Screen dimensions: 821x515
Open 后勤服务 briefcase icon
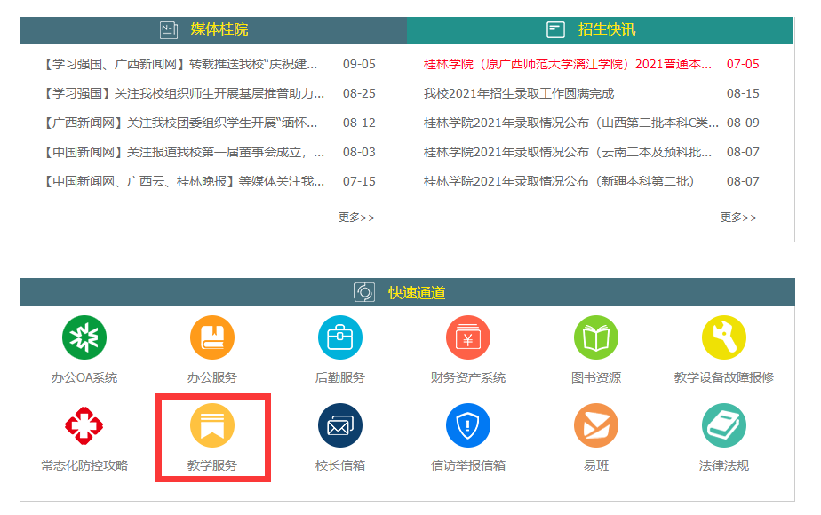[x=340, y=338]
